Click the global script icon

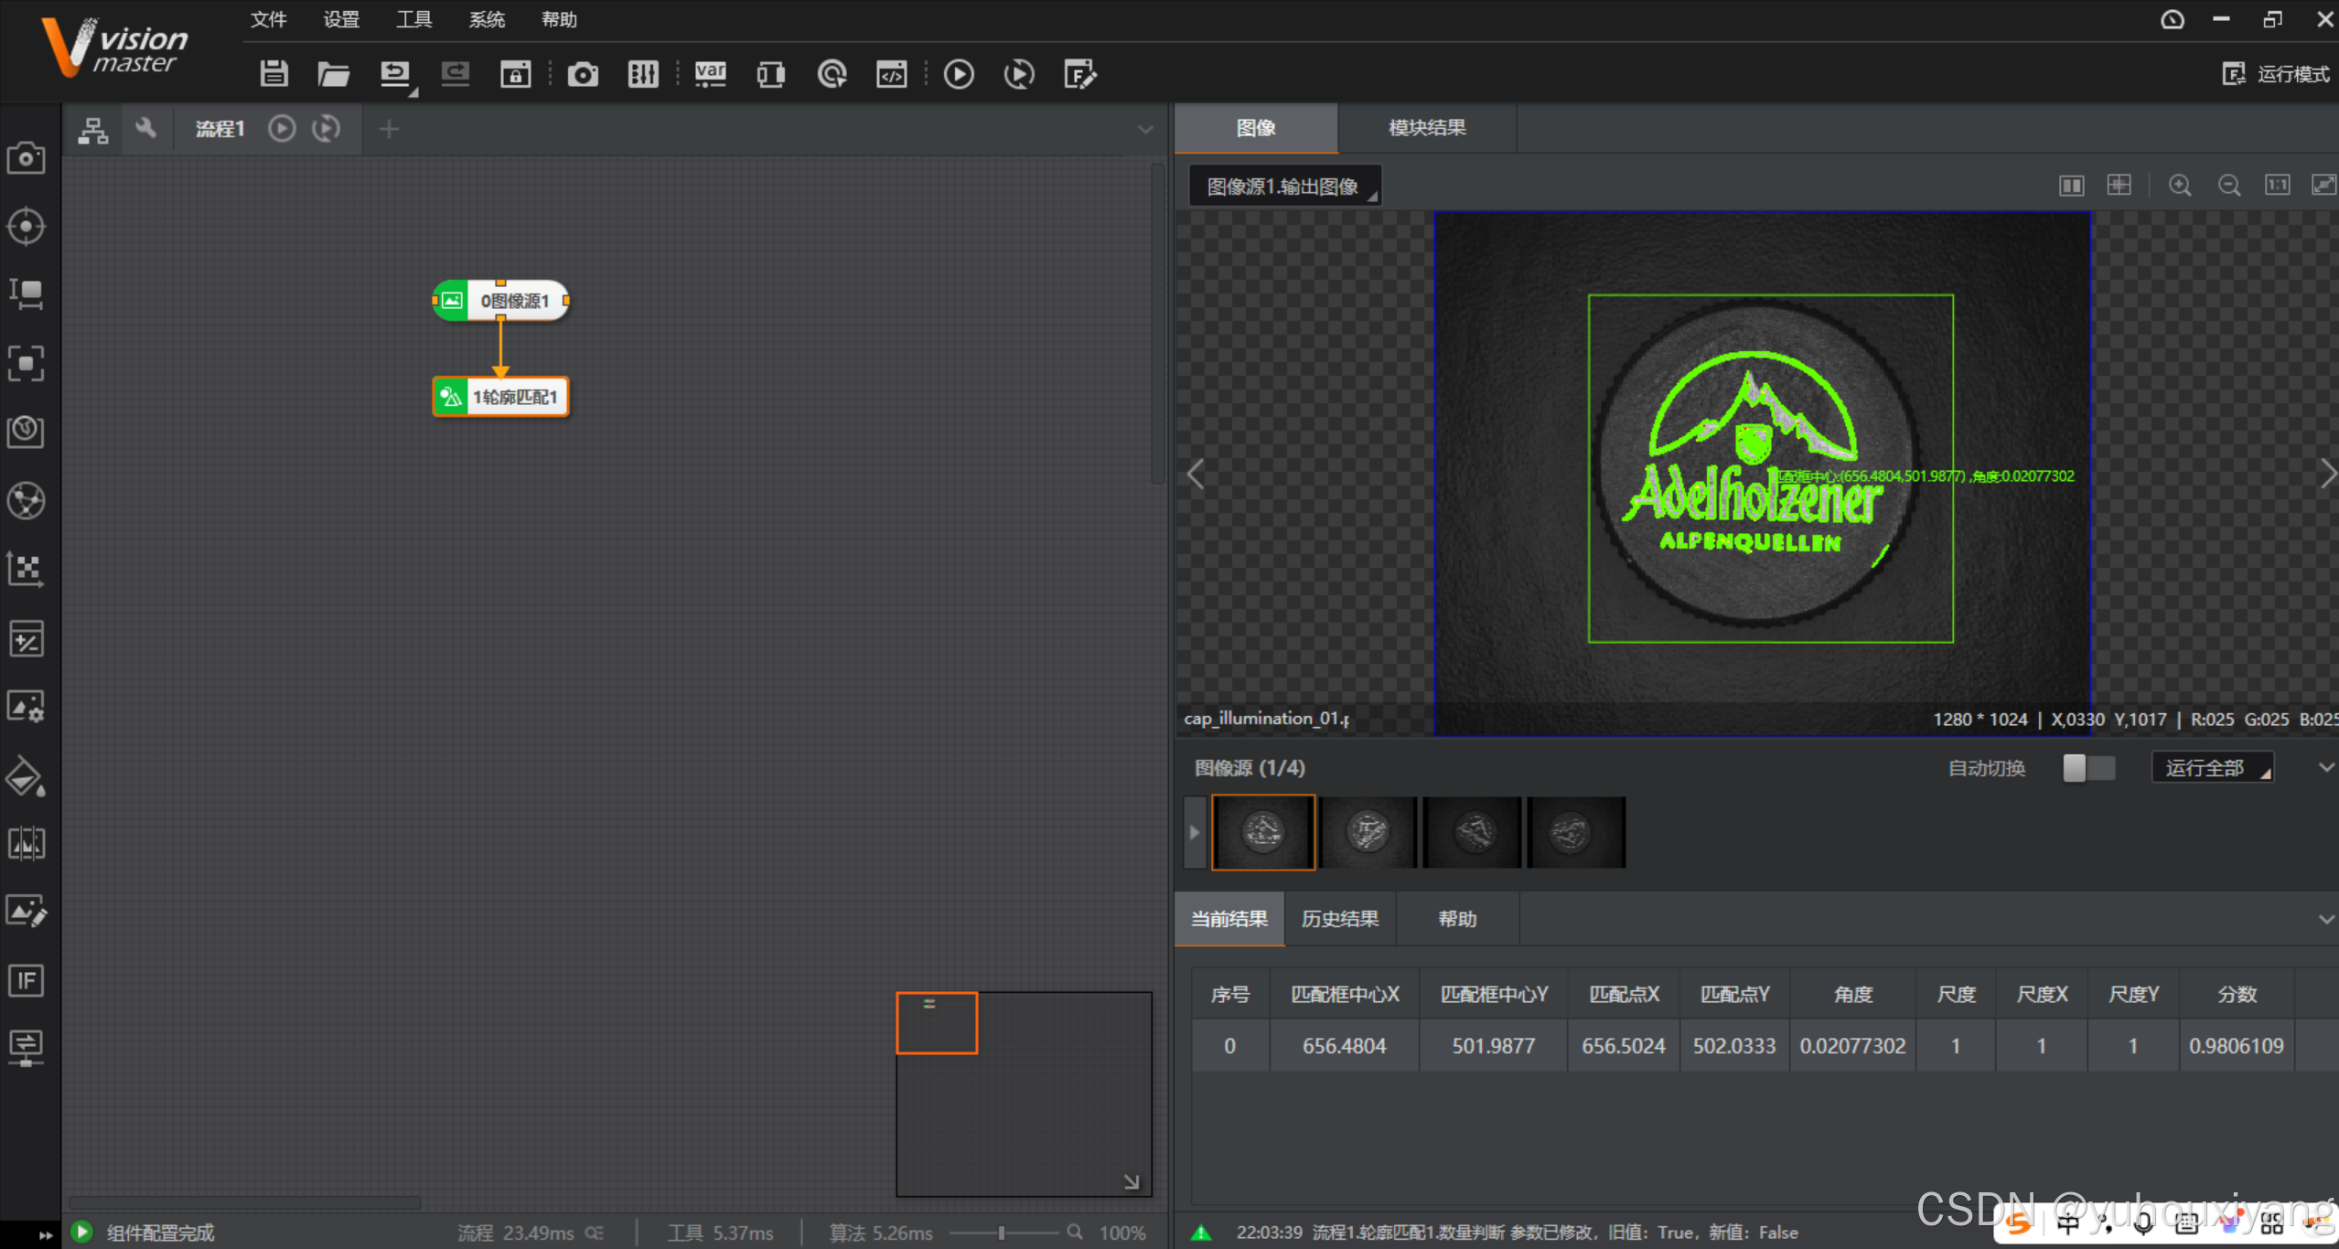pyautogui.click(x=891, y=74)
